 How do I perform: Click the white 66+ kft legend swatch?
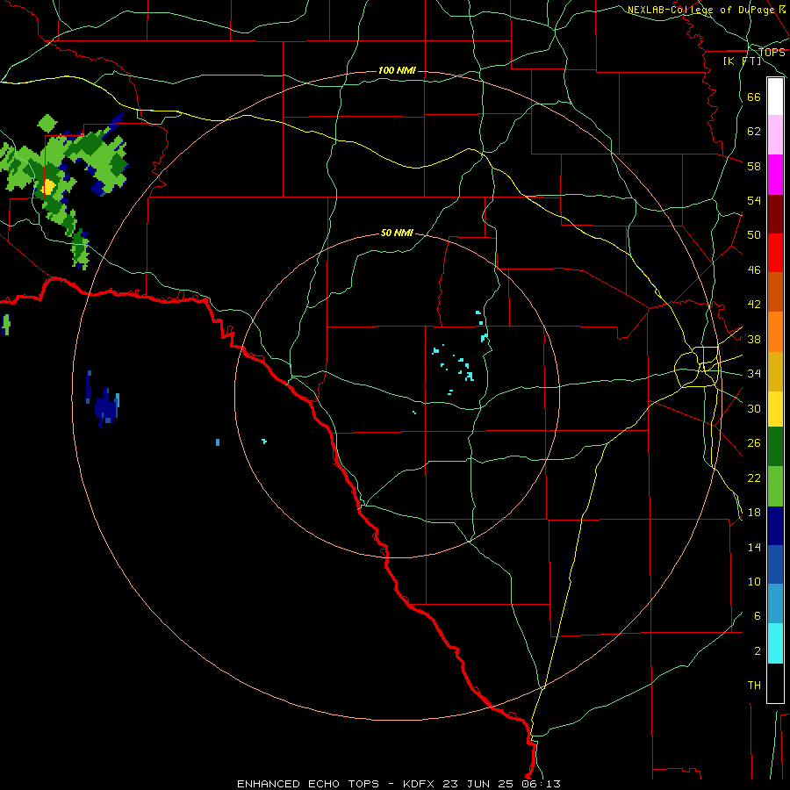(x=775, y=97)
